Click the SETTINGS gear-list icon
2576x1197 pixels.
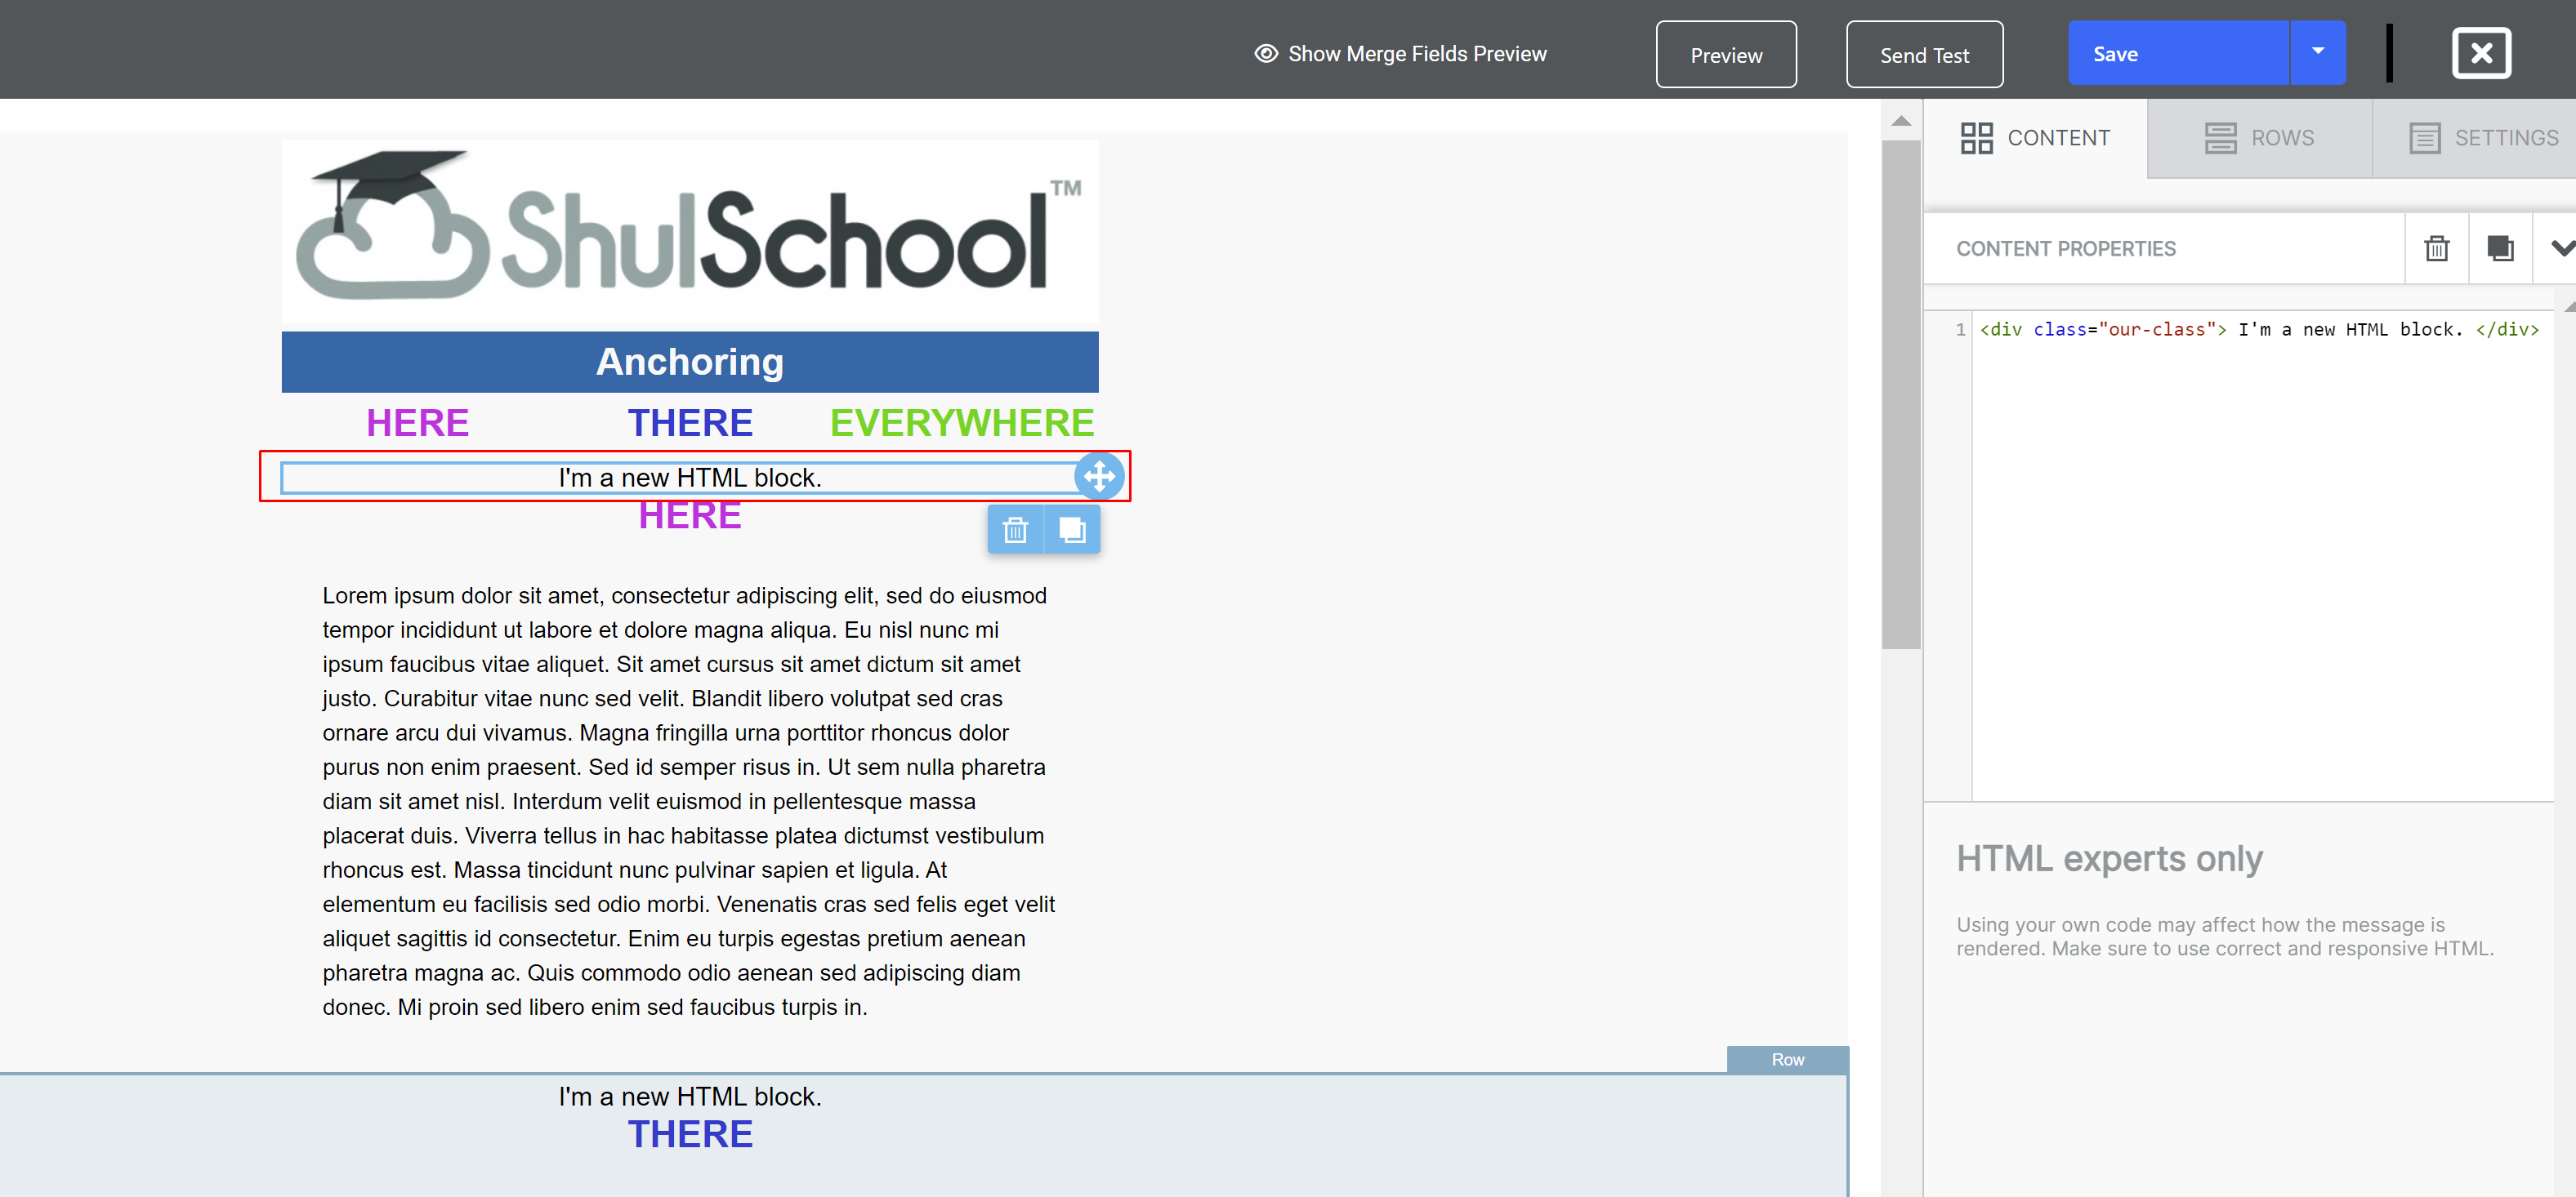pyautogui.click(x=2424, y=137)
